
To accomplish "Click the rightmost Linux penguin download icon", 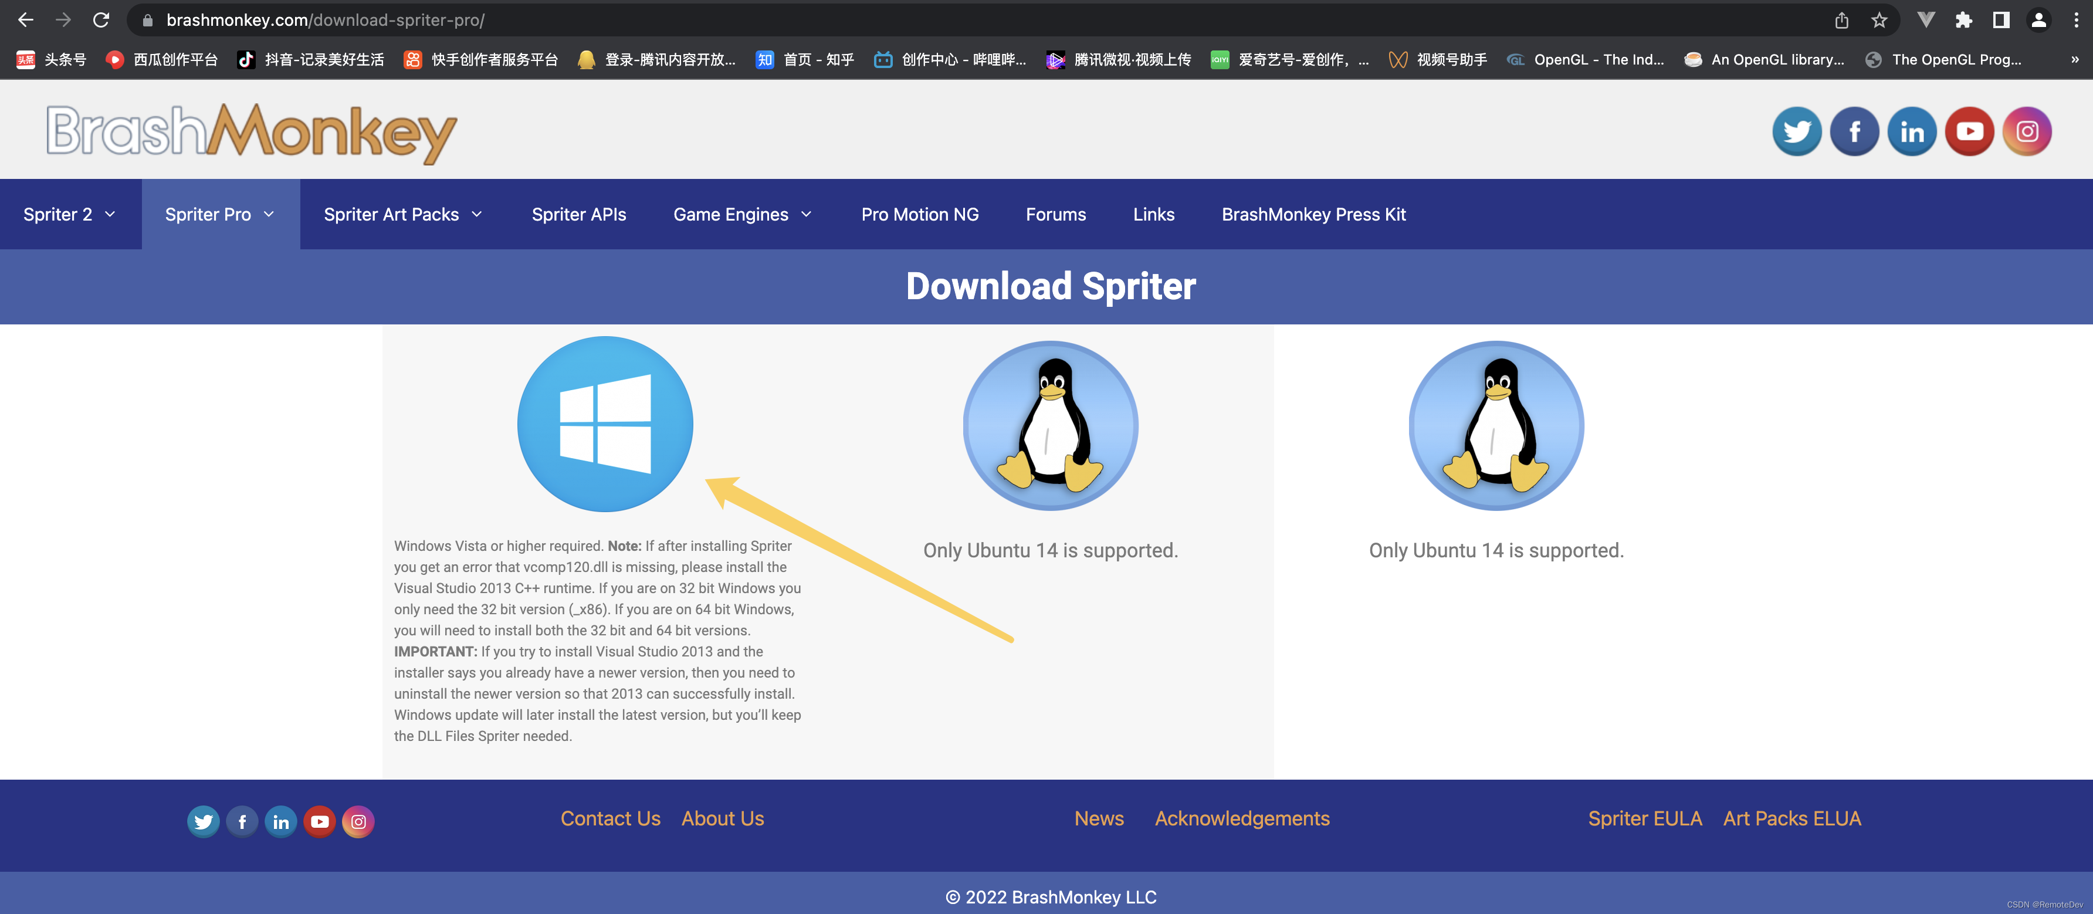I will (x=1496, y=426).
